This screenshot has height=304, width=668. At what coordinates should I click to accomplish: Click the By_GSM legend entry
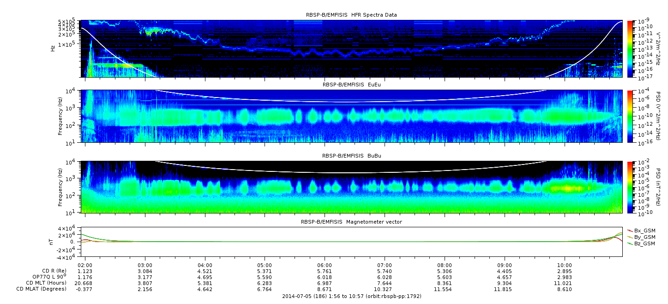(644, 237)
